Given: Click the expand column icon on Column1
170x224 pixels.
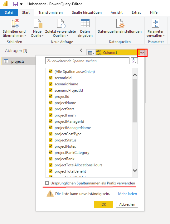Looking at the screenshot, I should coord(142,53).
